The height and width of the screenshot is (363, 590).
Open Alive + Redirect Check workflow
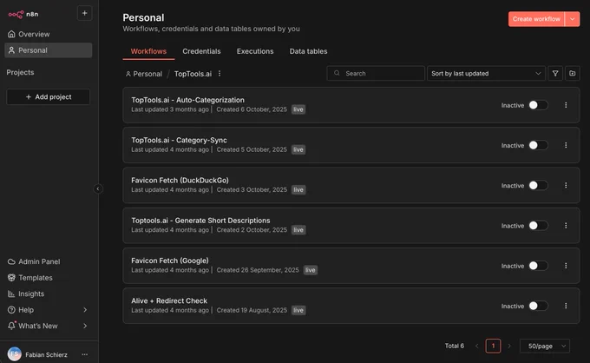tap(169, 300)
